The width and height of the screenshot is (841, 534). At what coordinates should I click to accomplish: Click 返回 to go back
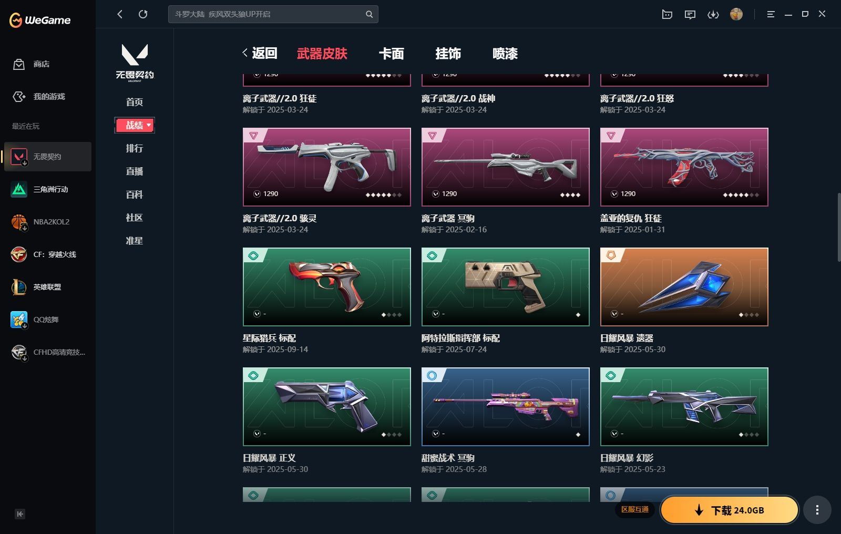tap(260, 53)
